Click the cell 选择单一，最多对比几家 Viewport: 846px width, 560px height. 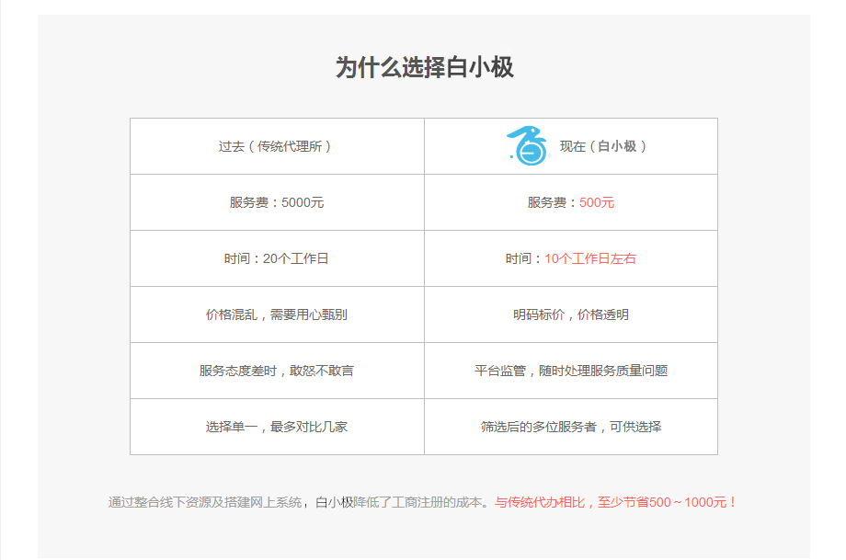[277, 427]
